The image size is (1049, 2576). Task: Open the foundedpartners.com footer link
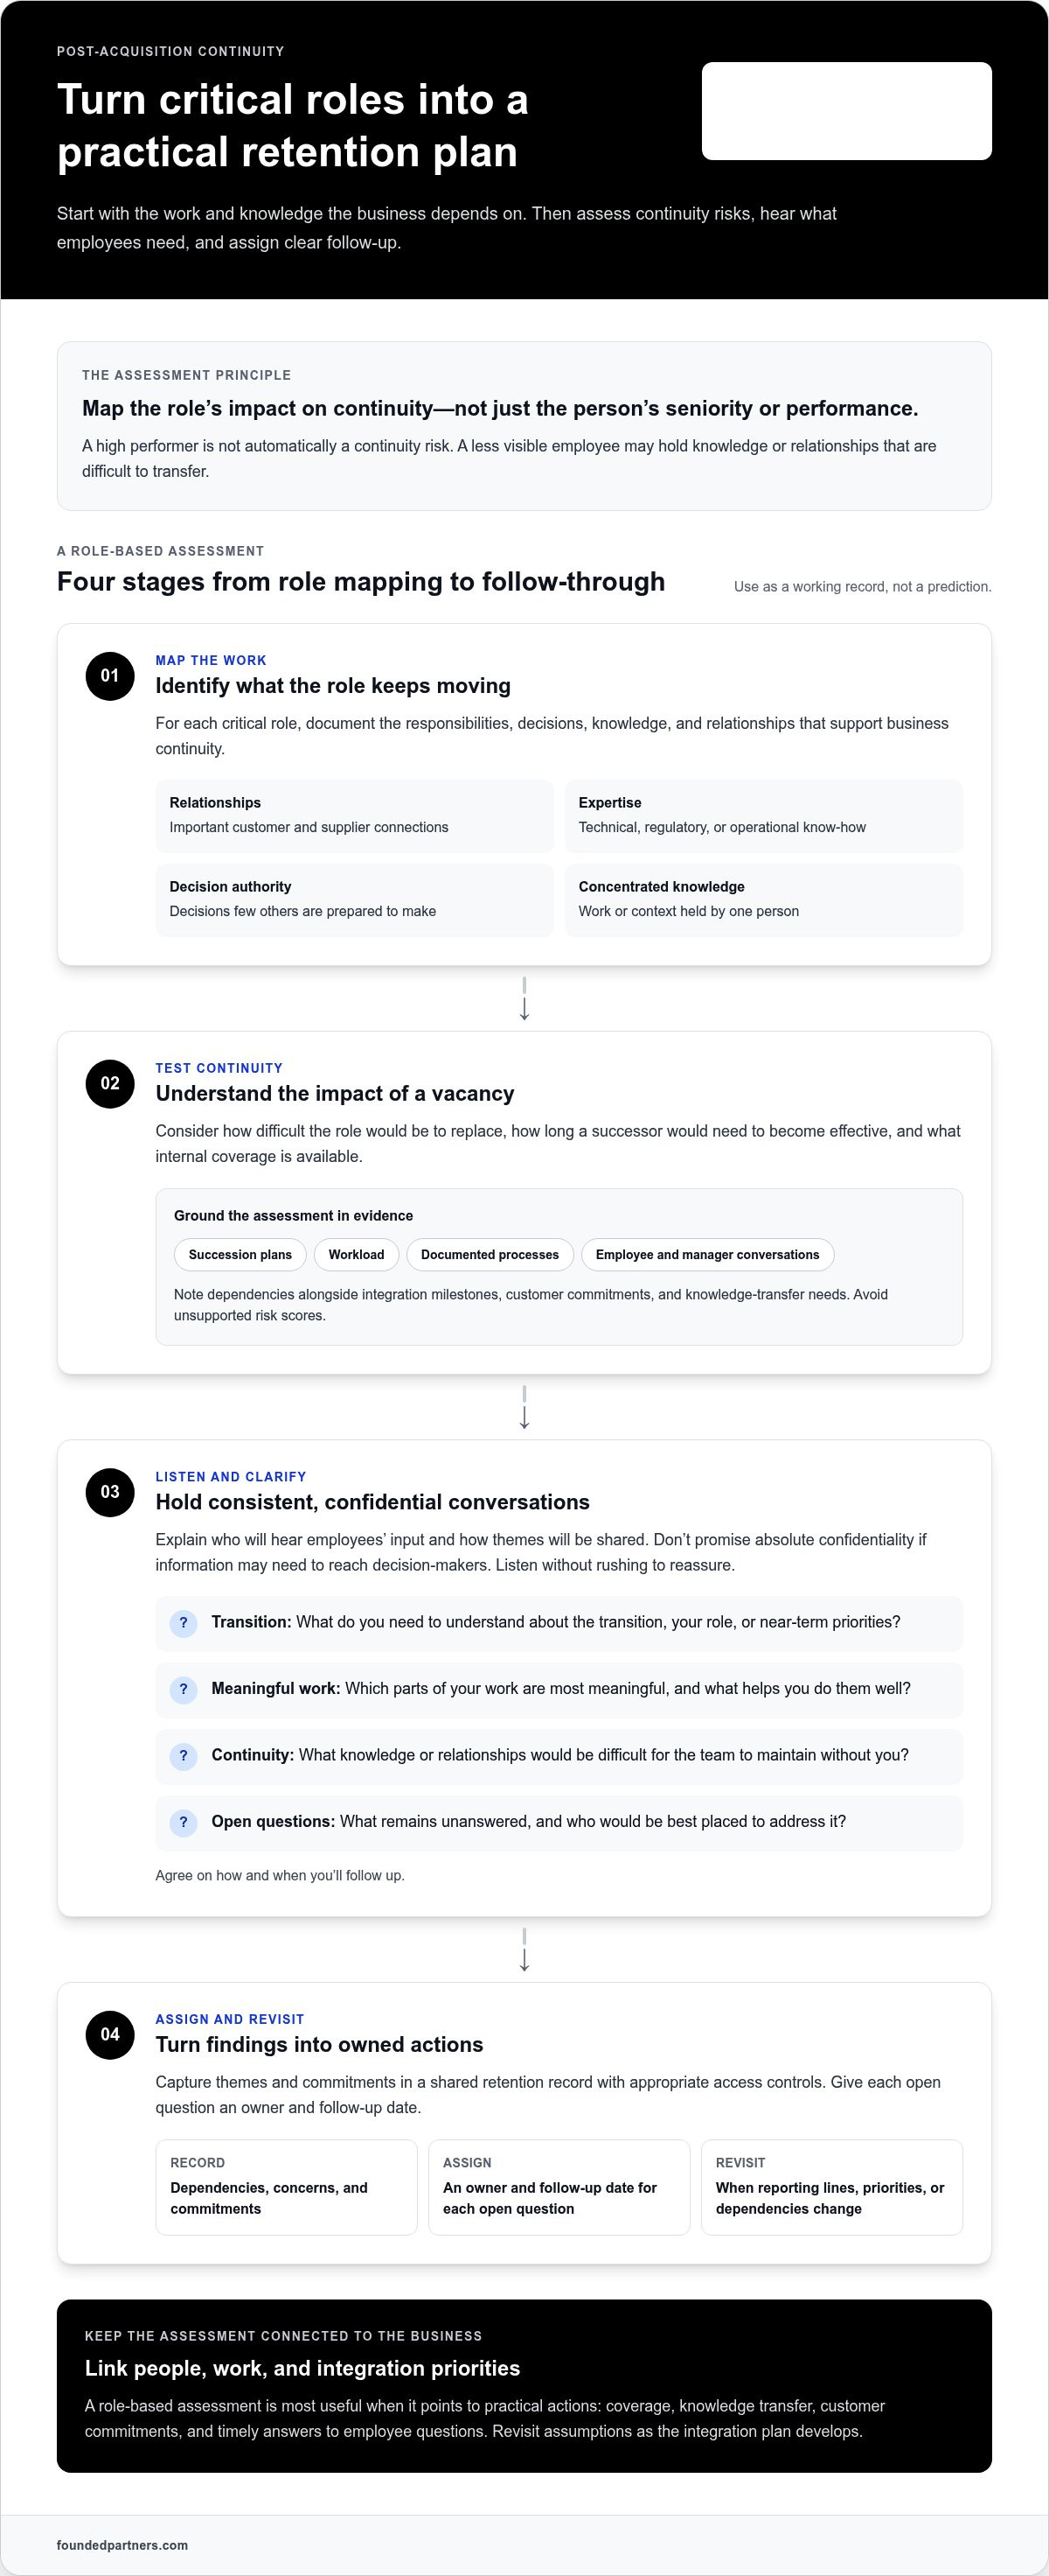[122, 2545]
